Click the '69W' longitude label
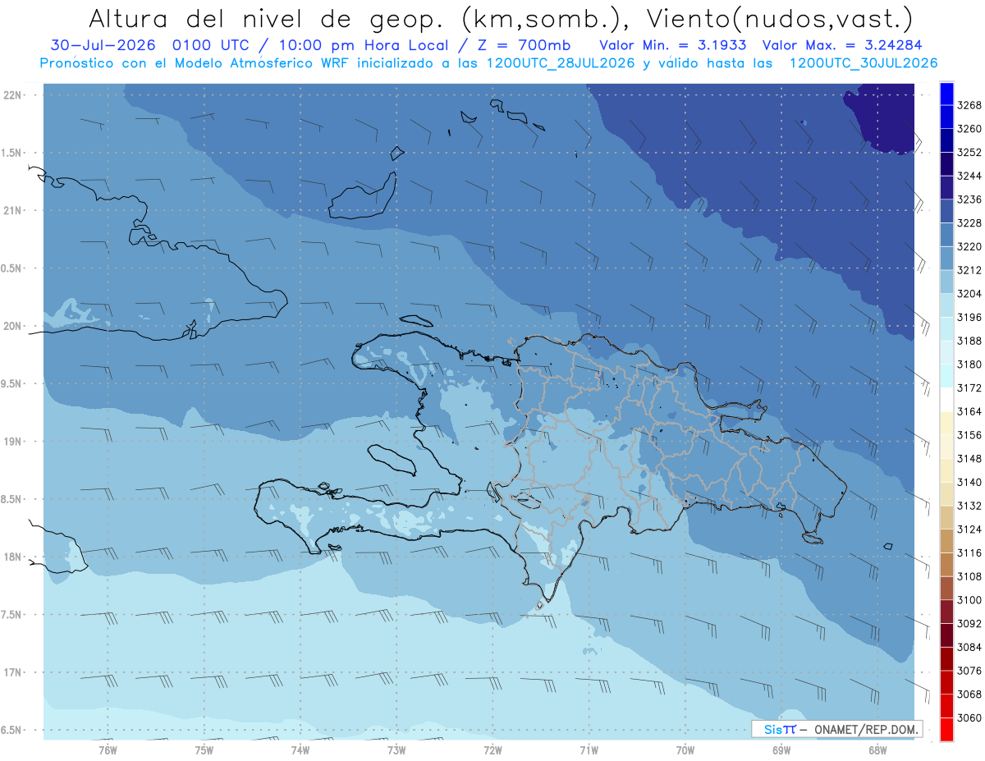Image resolution: width=985 pixels, height=761 pixels. click(781, 750)
